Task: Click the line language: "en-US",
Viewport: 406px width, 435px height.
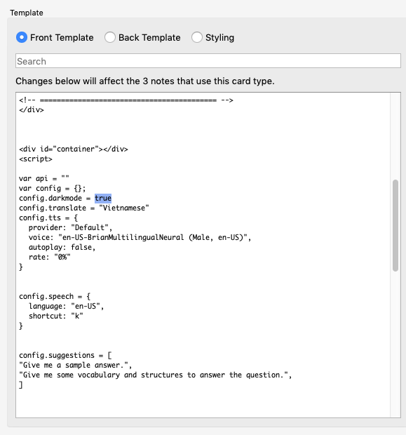Action: tap(67, 307)
